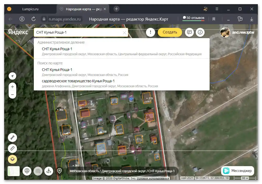Viewport: 262px width, 184px height.
Task: Go back with the browser arrow
Action: (10, 19)
